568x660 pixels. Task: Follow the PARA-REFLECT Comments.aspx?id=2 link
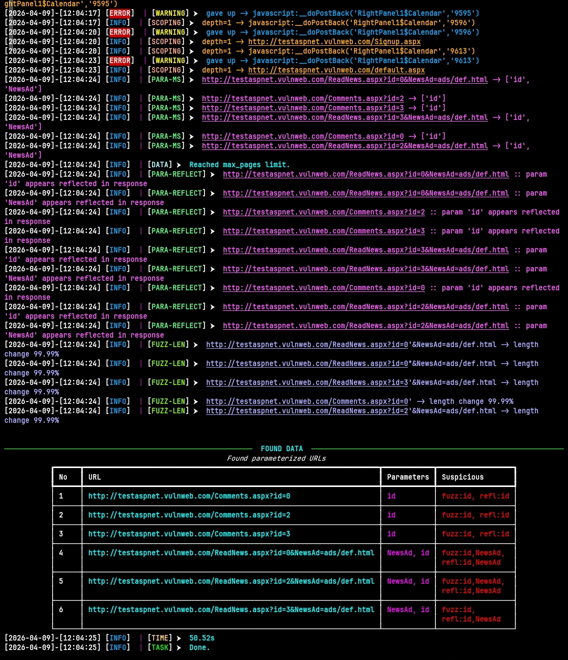(324, 212)
